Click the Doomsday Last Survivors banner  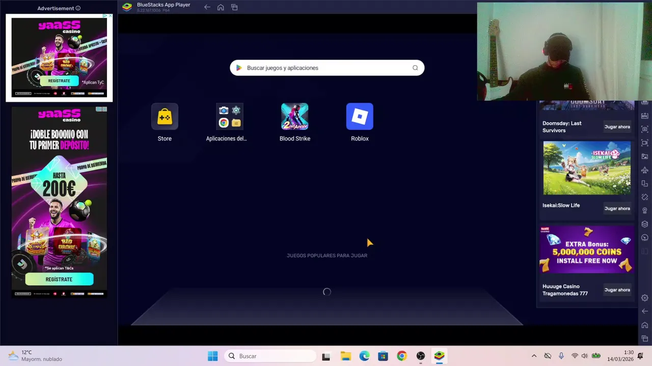(587, 105)
